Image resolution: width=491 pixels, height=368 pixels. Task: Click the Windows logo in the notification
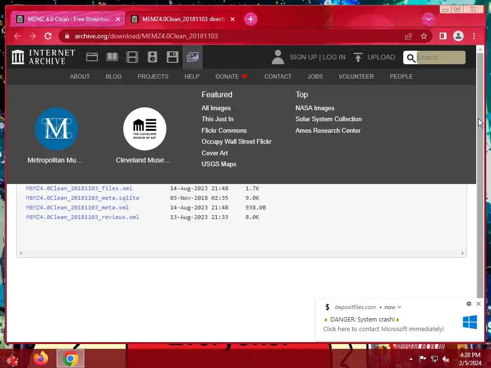[x=470, y=322]
